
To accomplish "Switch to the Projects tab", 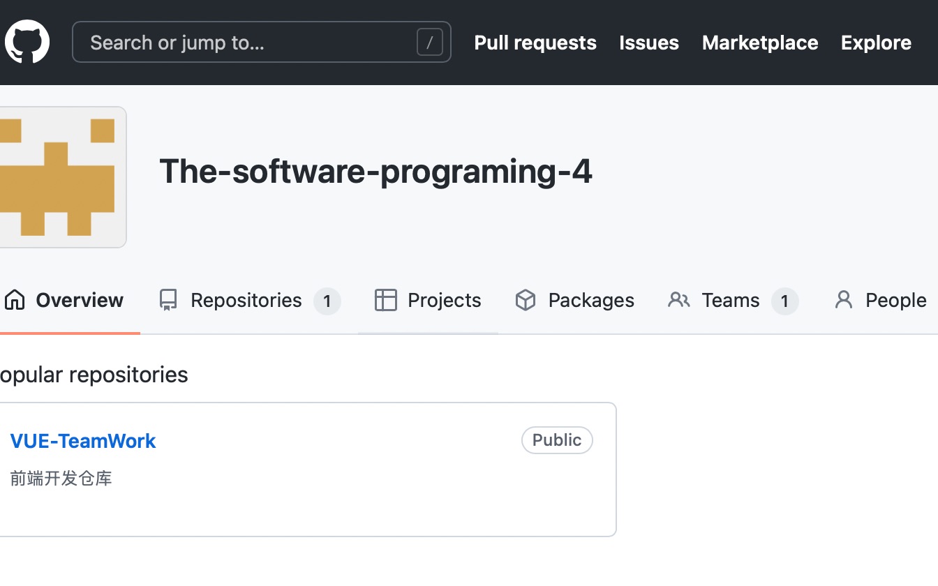I will coord(444,300).
